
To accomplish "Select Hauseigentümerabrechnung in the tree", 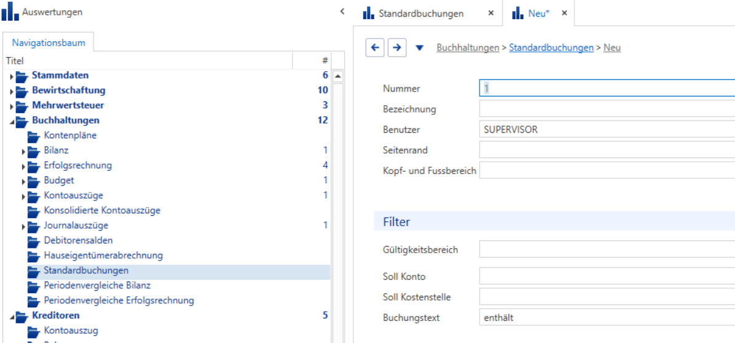I will click(x=103, y=256).
